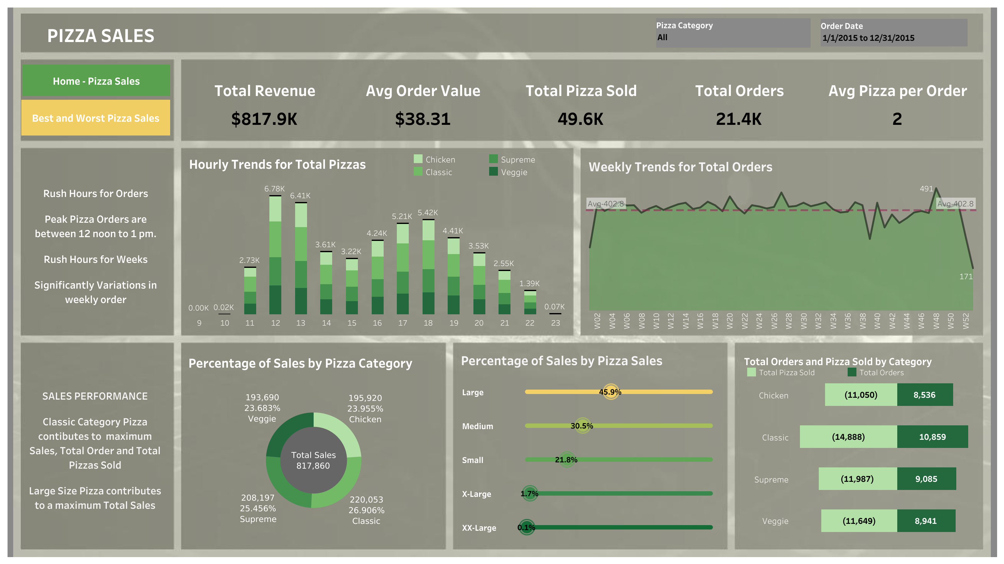Click the Percentage of Sales by Pizza Sales title
Screen dimensions: 1004x564
(x=562, y=361)
